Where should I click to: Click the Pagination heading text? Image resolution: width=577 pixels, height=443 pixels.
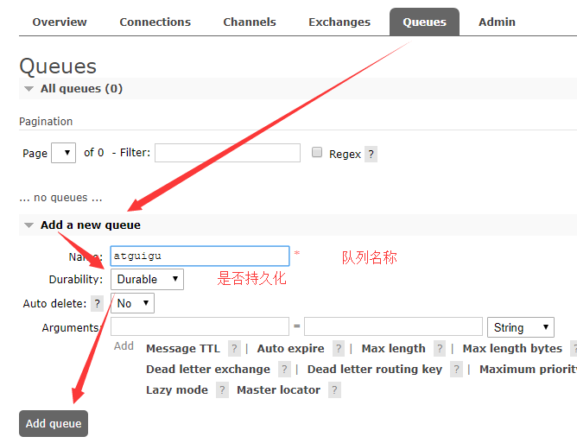(46, 122)
